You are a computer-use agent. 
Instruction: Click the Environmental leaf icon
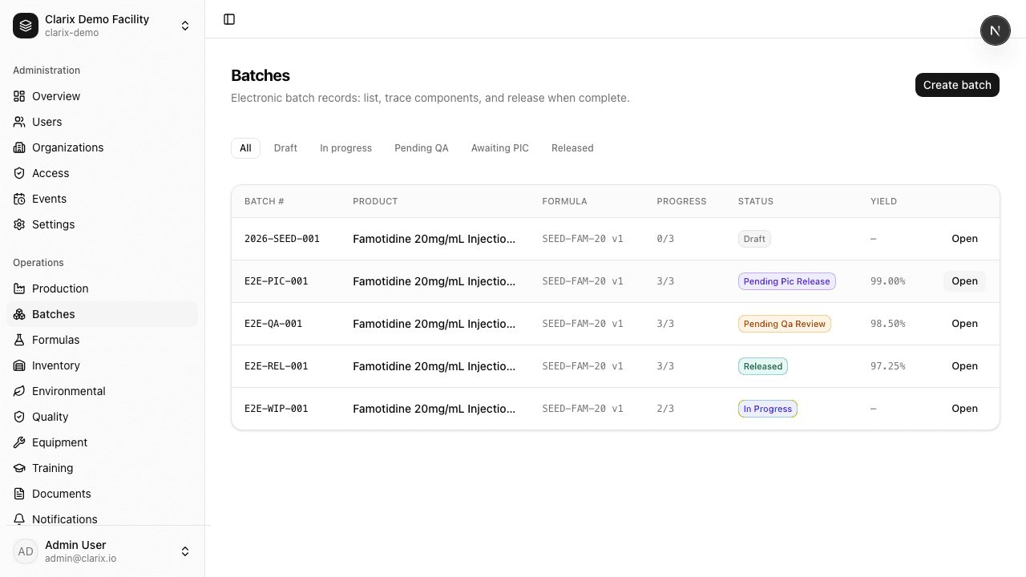click(x=19, y=391)
